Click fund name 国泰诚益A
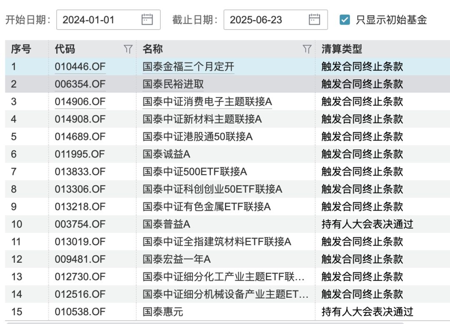Image resolution: width=450 pixels, height=324 pixels. (166, 154)
